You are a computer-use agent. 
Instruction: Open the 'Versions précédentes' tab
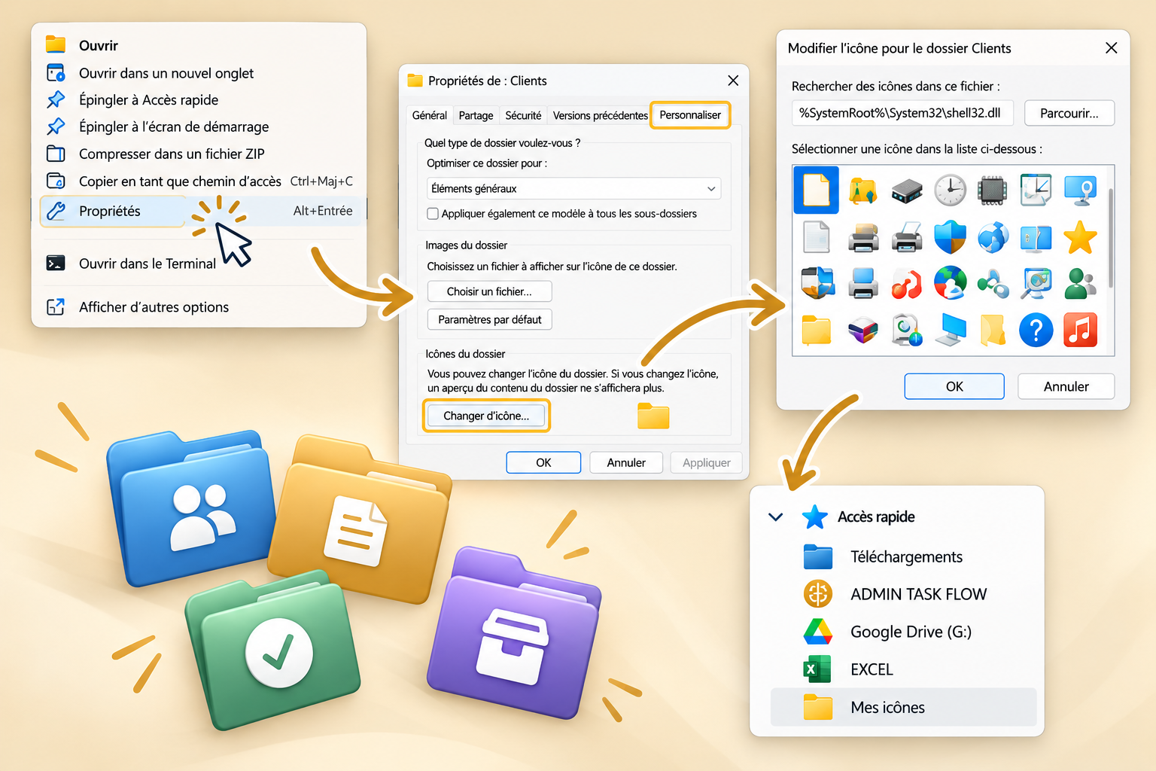point(600,115)
